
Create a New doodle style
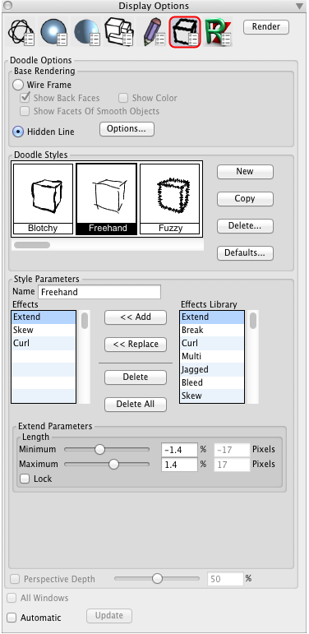(x=245, y=171)
